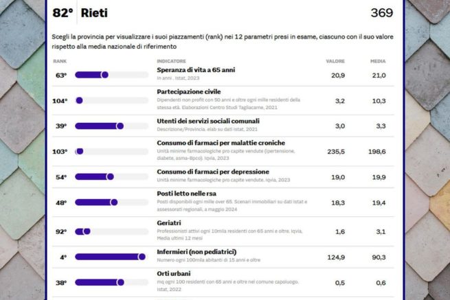This screenshot has width=450, height=300.
Task: Click the Utenti dei servizi sociali bar
Action: click(111, 126)
